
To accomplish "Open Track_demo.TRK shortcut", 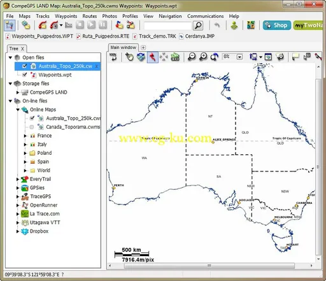I will pyautogui.click(x=154, y=36).
